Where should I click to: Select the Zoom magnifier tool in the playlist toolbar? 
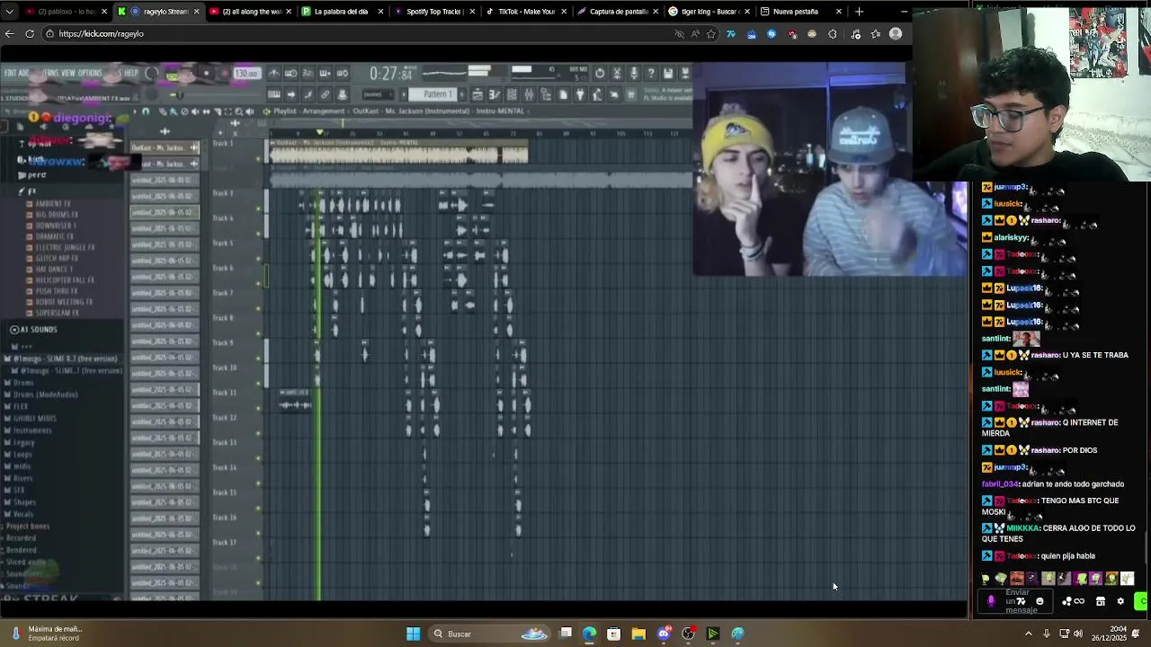[x=238, y=111]
